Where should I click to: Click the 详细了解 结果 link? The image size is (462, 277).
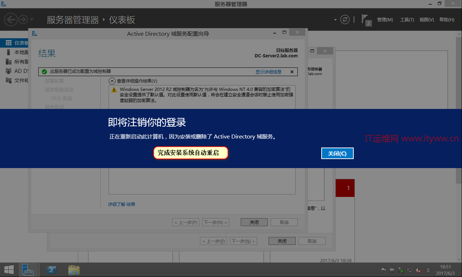coord(122,204)
